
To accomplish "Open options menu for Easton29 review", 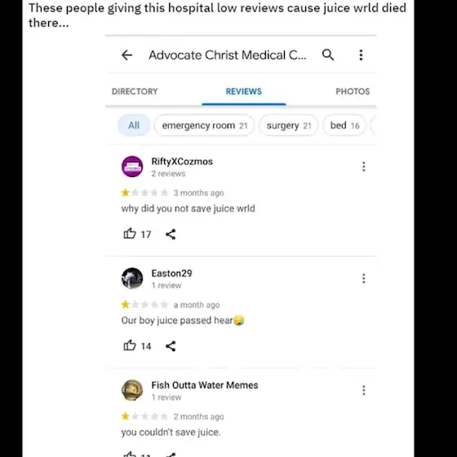I will (x=363, y=278).
